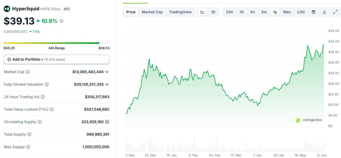
Task: Click info icon next to Fully Diluted Valuation
Action: (47, 84)
